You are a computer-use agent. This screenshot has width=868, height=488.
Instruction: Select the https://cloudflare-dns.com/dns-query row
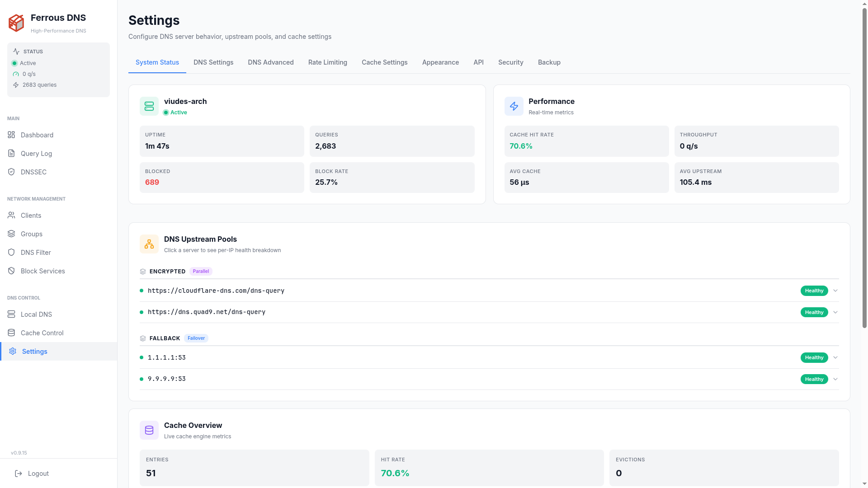tap(489, 291)
